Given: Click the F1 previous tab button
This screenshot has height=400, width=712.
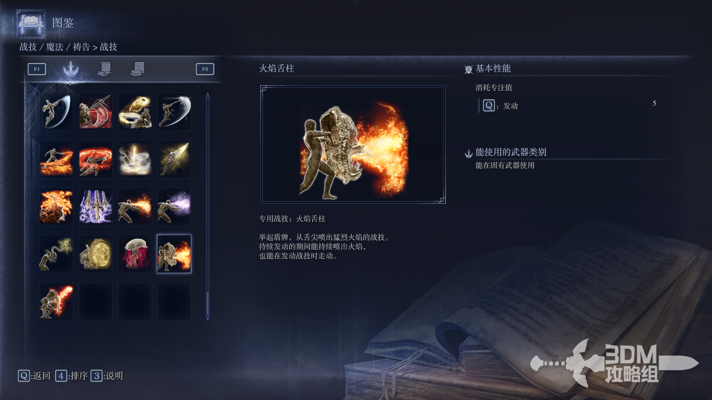Looking at the screenshot, I should 37,69.
